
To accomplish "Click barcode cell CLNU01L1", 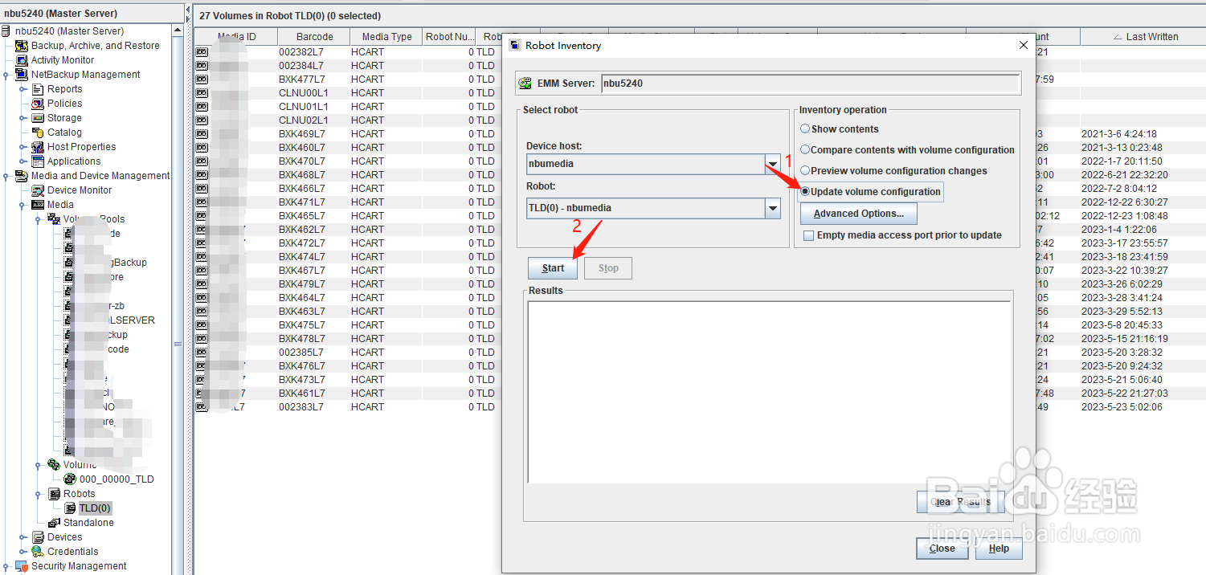I will click(304, 107).
